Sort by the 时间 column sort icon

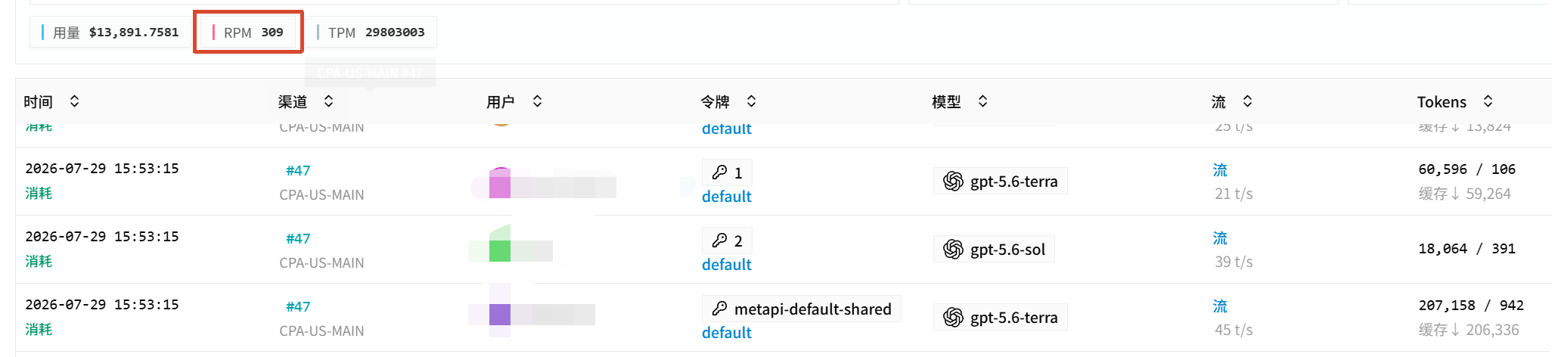[74, 101]
